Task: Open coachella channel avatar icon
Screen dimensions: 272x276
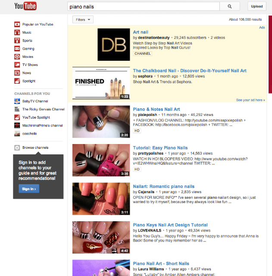Action: click(x=17, y=134)
